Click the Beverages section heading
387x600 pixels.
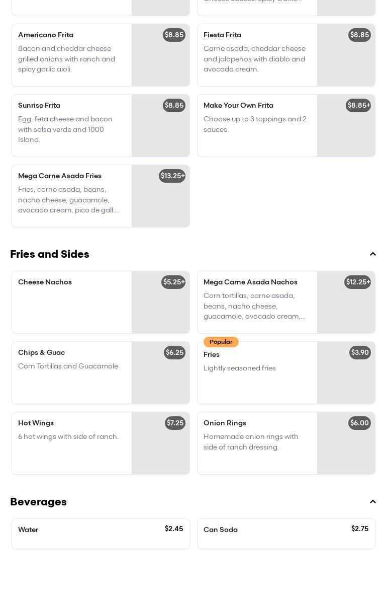(38, 502)
